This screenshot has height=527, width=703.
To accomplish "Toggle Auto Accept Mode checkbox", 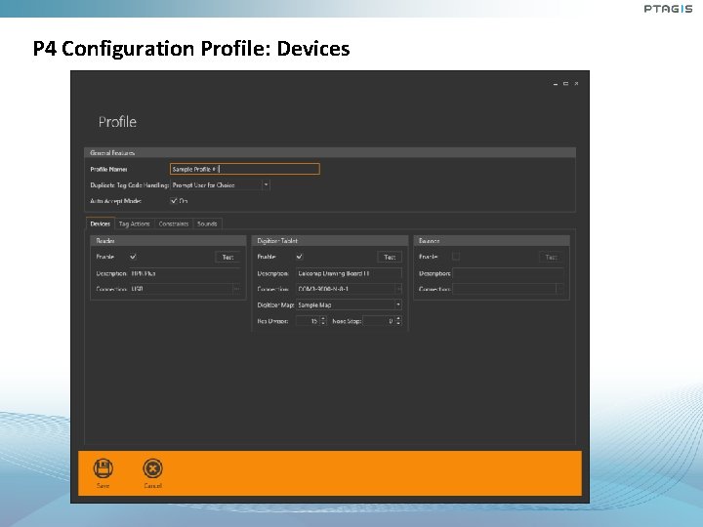I will [x=174, y=201].
